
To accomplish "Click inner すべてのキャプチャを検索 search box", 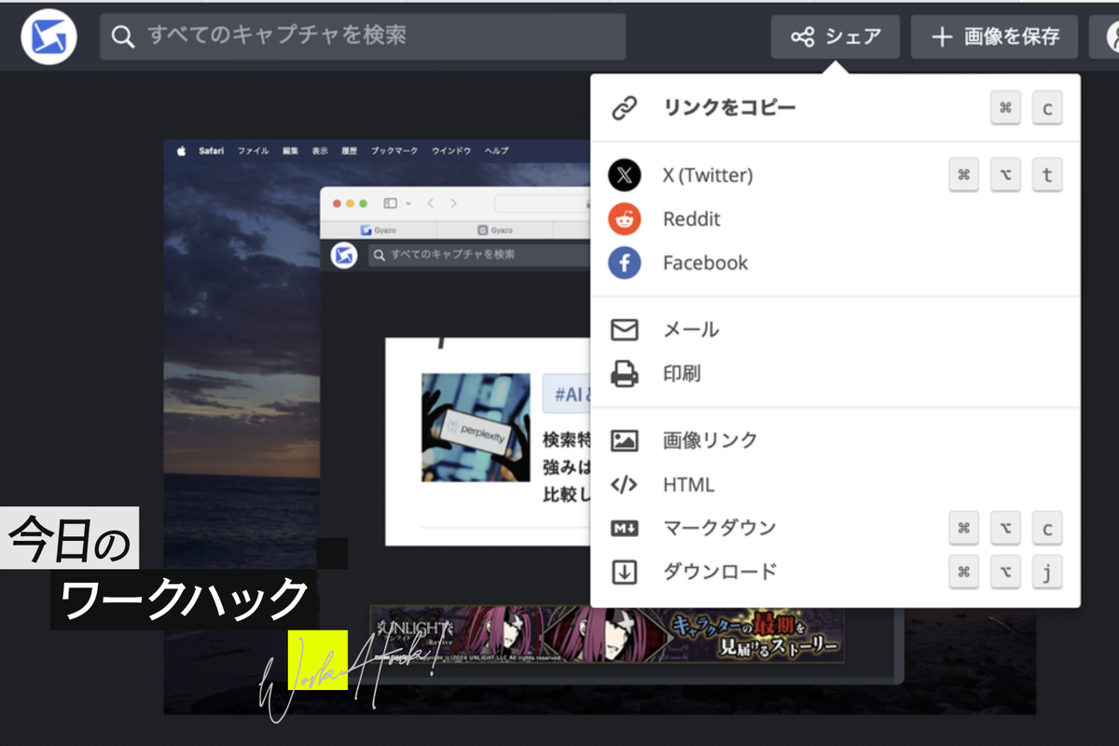I will (479, 255).
